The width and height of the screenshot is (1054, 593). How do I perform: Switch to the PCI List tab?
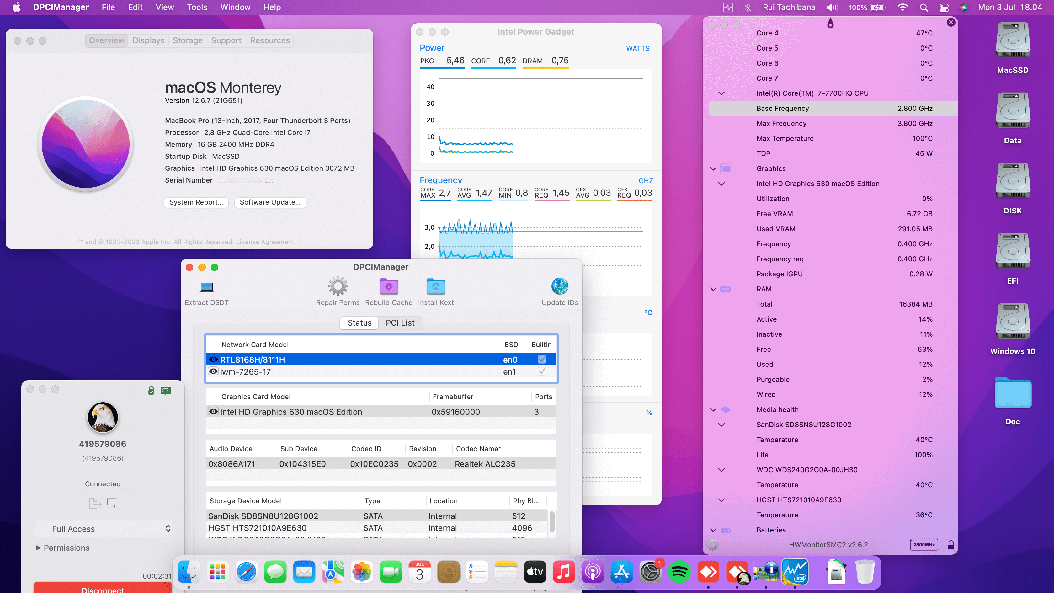(x=400, y=323)
